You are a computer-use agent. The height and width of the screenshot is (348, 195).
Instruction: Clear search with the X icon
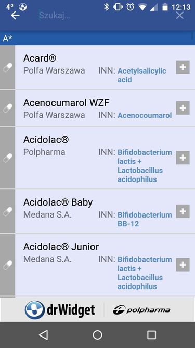(x=179, y=15)
